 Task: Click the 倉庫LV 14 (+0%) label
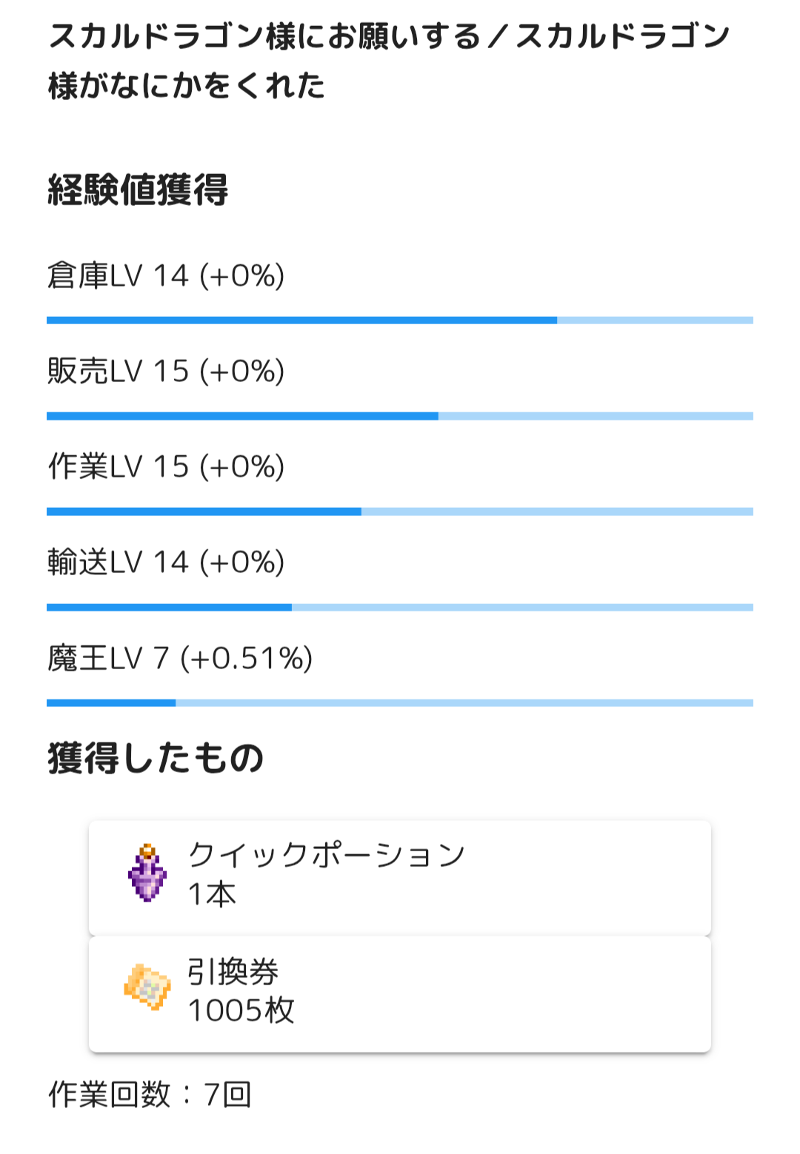(166, 276)
